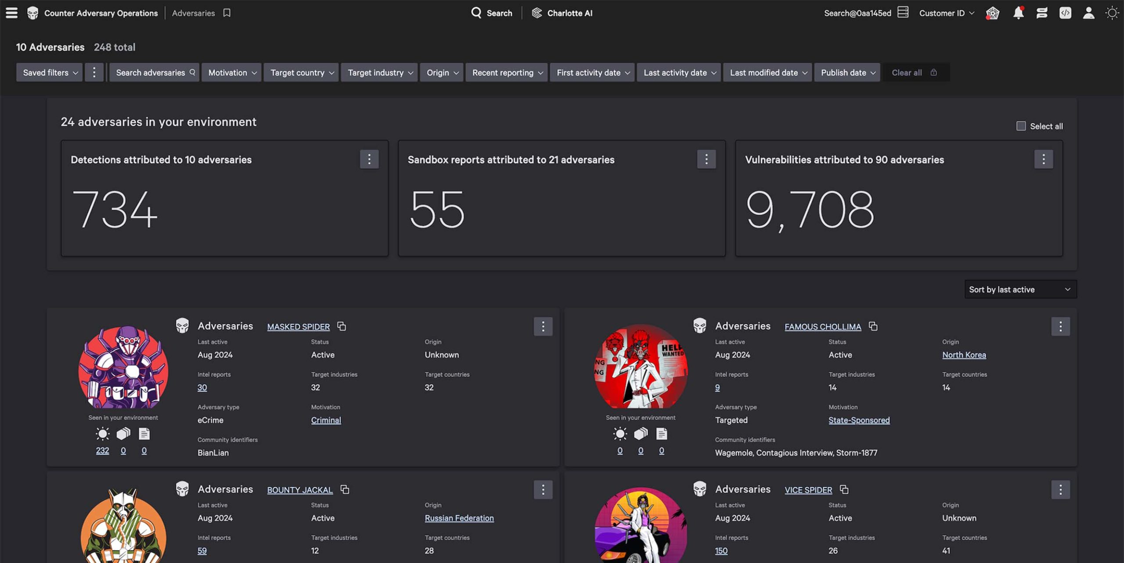Open the MASKED SPIDER avatar thumbnail
Screen dimensions: 1124x563
point(123,367)
